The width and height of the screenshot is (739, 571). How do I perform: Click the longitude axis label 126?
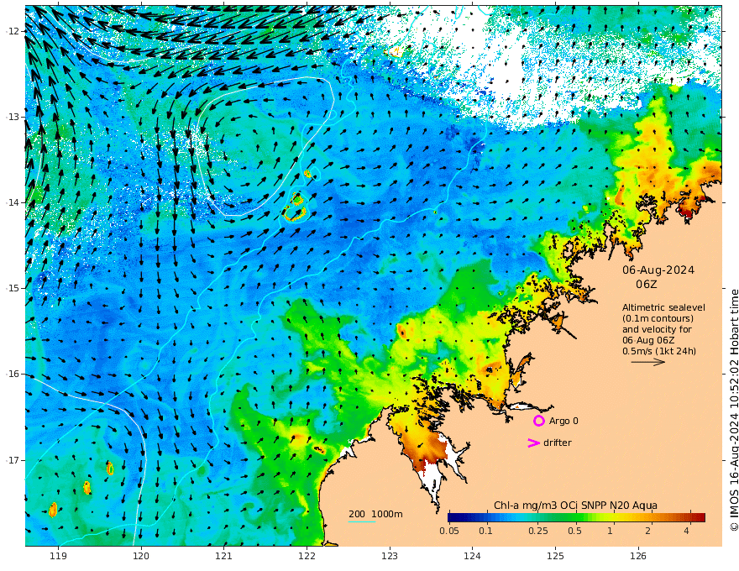tap(638, 556)
